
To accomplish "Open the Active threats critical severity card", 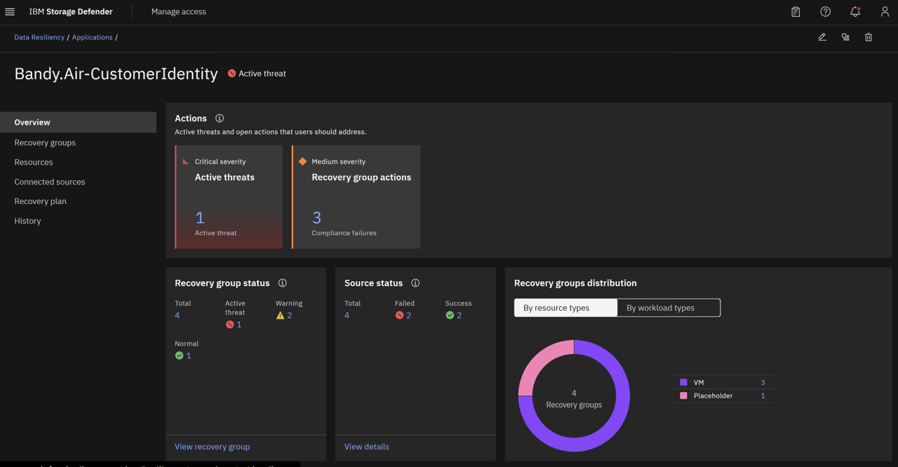I will click(229, 197).
